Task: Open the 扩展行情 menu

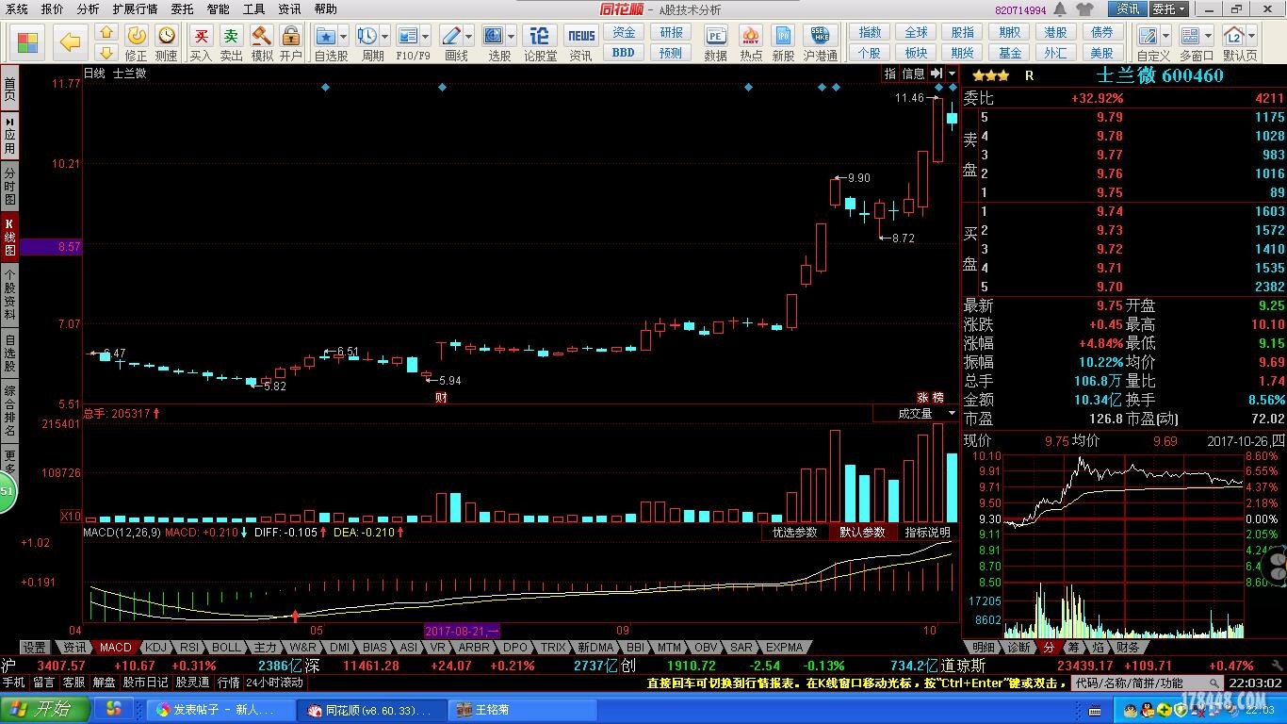Action: click(135, 9)
